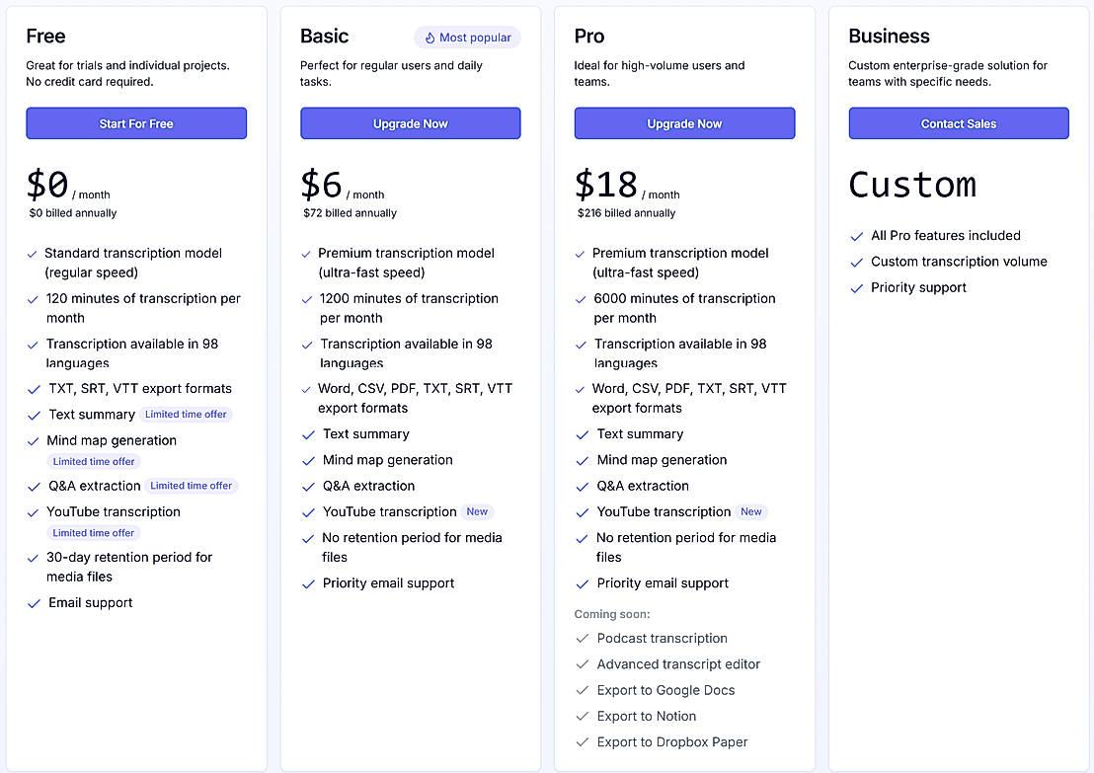The width and height of the screenshot is (1094, 773).
Task: Click checkmark next to Podcast transcription
Action: 583,639
